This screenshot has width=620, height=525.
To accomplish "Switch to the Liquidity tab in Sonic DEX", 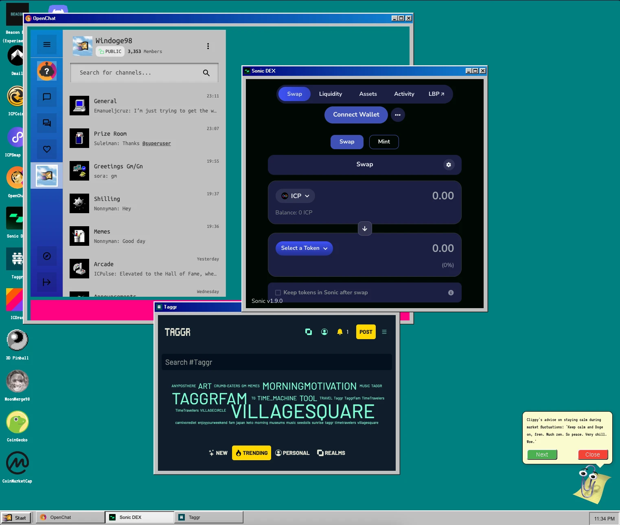I will [331, 94].
